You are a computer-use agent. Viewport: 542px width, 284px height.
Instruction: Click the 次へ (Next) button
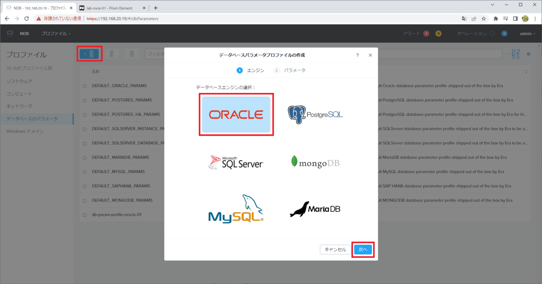click(363, 249)
